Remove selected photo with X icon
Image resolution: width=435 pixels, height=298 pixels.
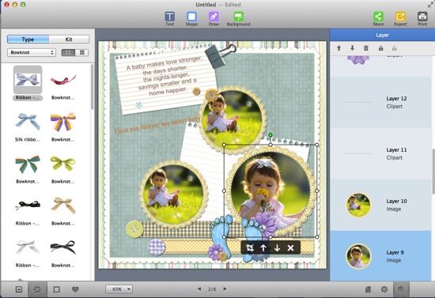click(290, 248)
